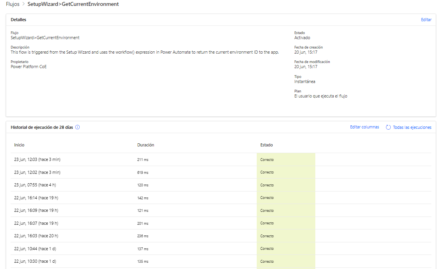Screen dimensions: 438x269
Task: Open the run from 23 jun 12:03
Action: 36,159
